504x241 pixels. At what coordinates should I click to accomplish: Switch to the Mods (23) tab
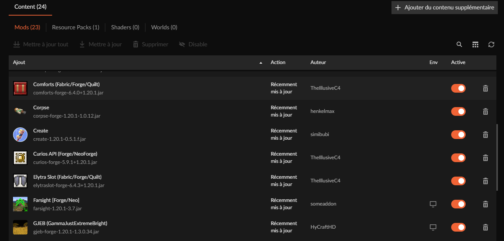click(x=27, y=28)
